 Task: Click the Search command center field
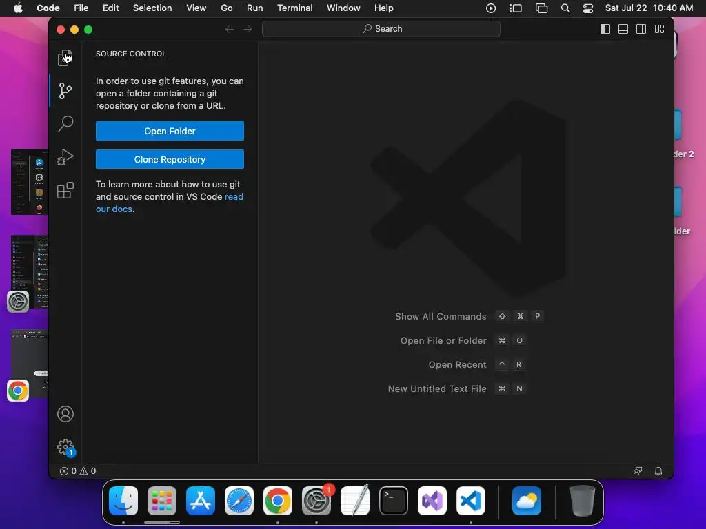point(381,29)
